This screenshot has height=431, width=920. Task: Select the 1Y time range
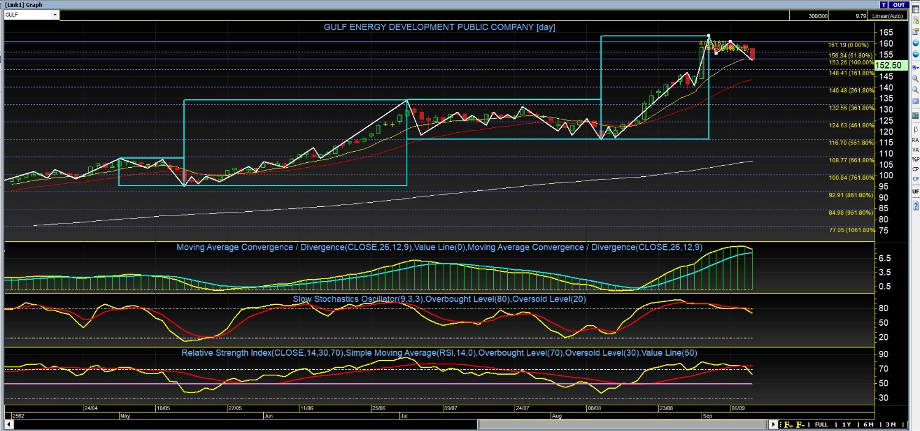pos(846,424)
